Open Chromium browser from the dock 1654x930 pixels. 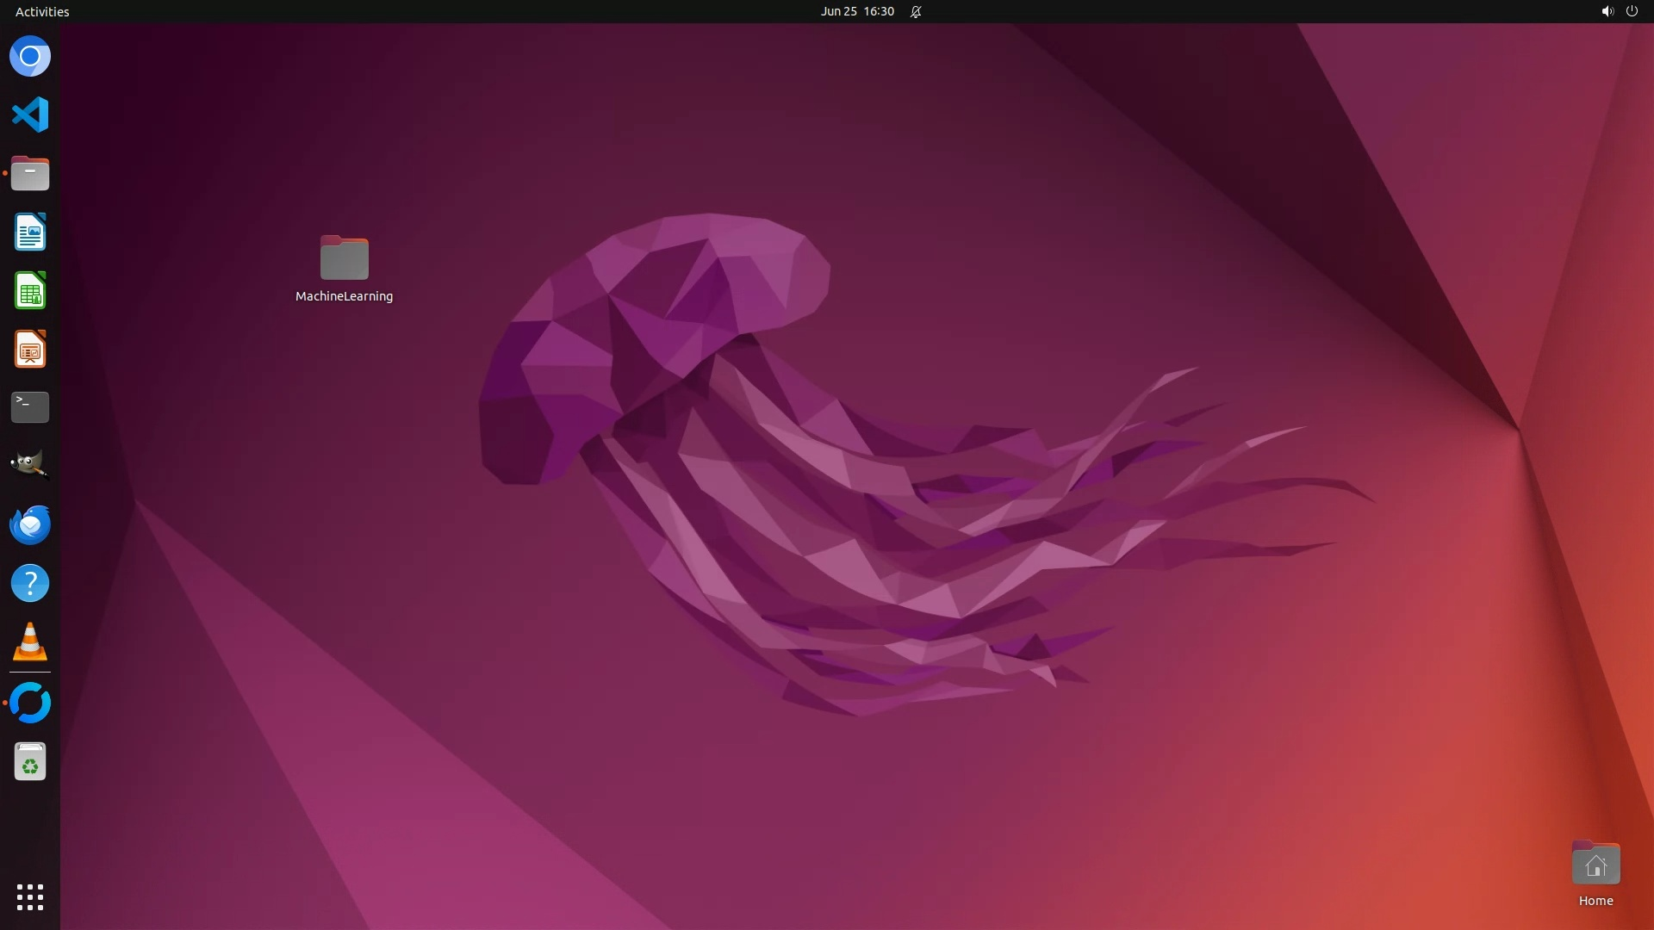pos(30,57)
